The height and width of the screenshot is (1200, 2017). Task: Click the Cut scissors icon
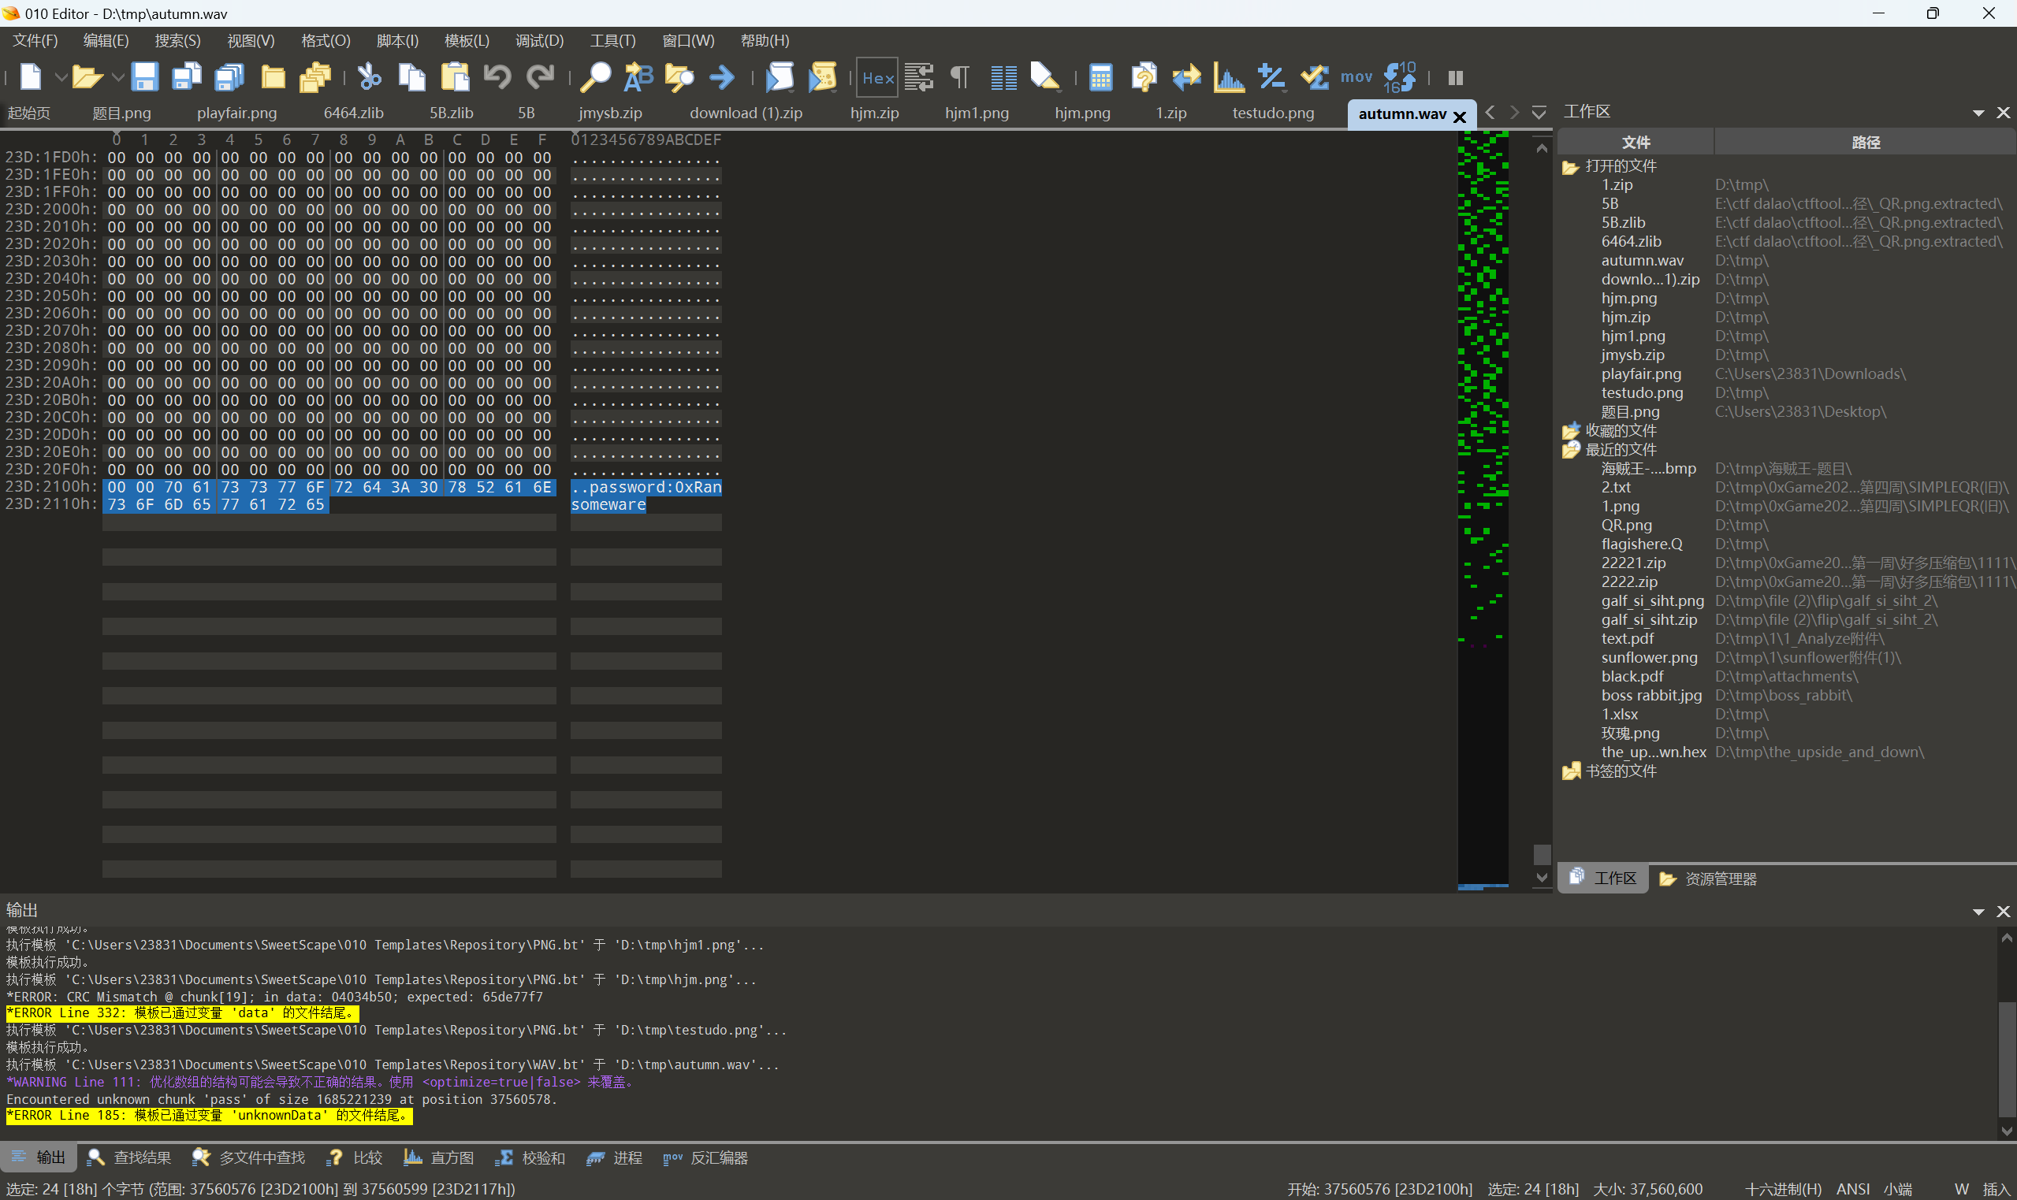click(370, 78)
